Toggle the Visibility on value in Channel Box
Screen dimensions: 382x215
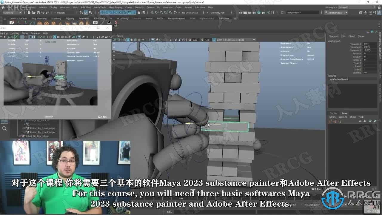click(x=370, y=73)
